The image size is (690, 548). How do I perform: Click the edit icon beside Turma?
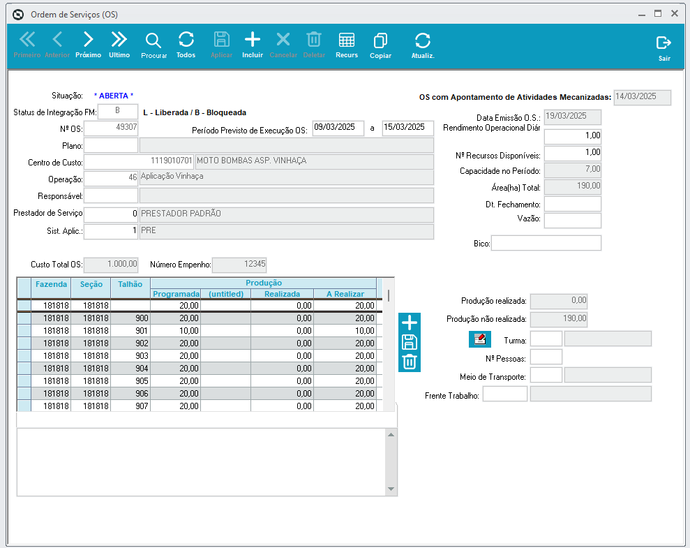click(x=479, y=339)
